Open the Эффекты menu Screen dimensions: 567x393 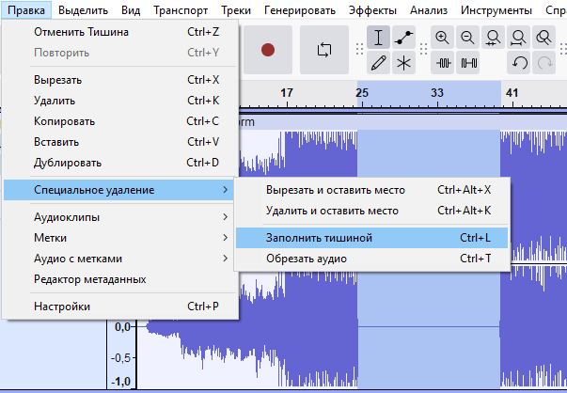[x=372, y=10]
